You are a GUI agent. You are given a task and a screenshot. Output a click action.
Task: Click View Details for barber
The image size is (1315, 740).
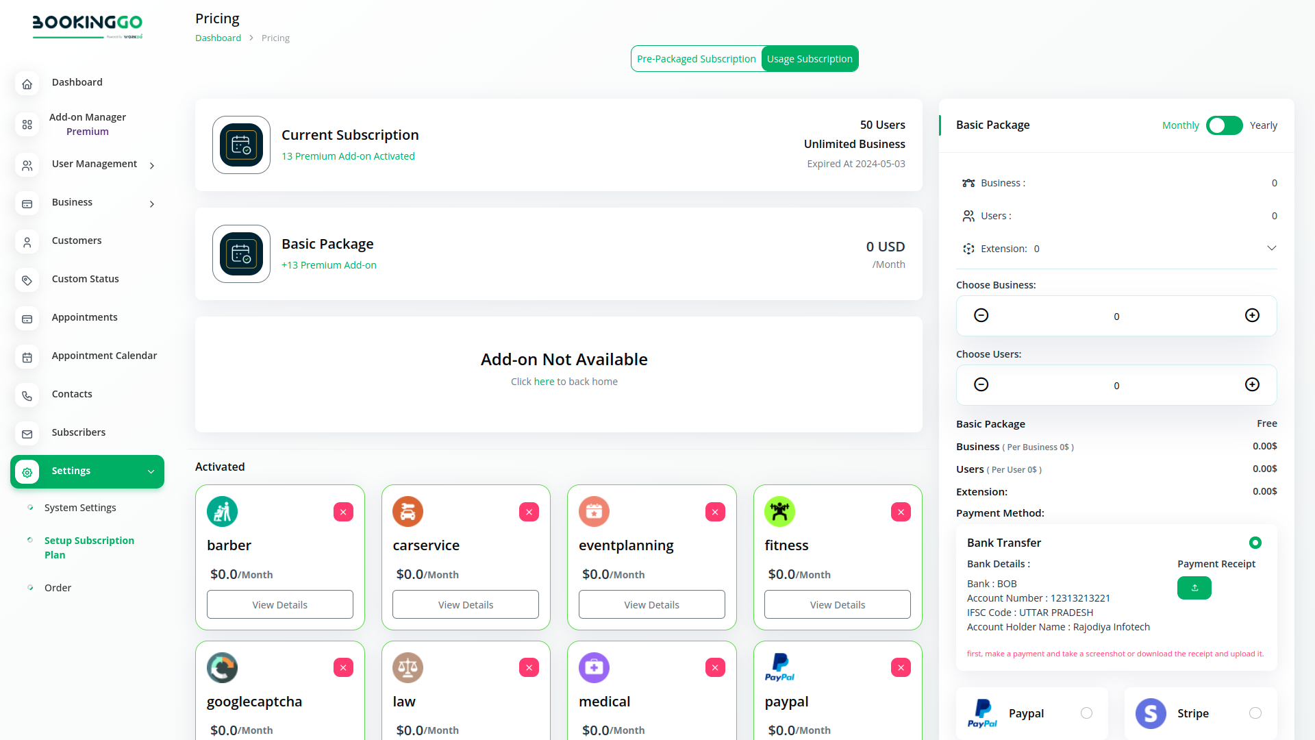coord(279,604)
